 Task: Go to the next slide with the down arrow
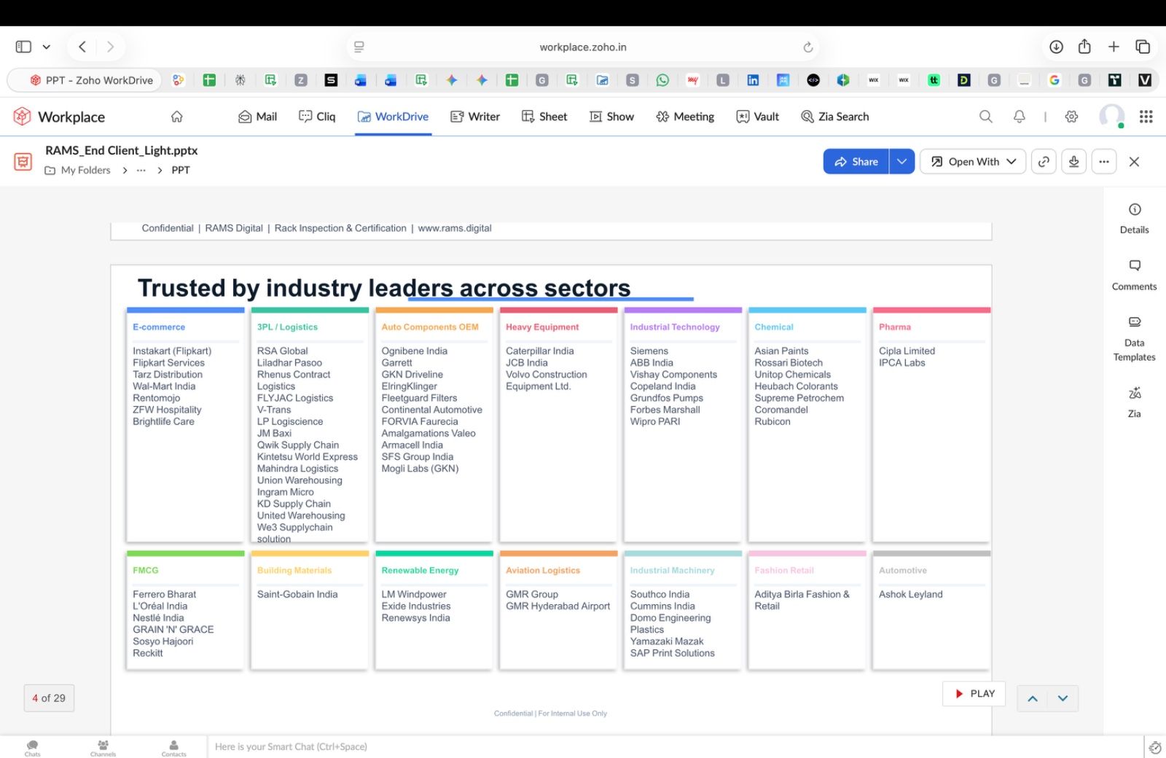point(1063,698)
